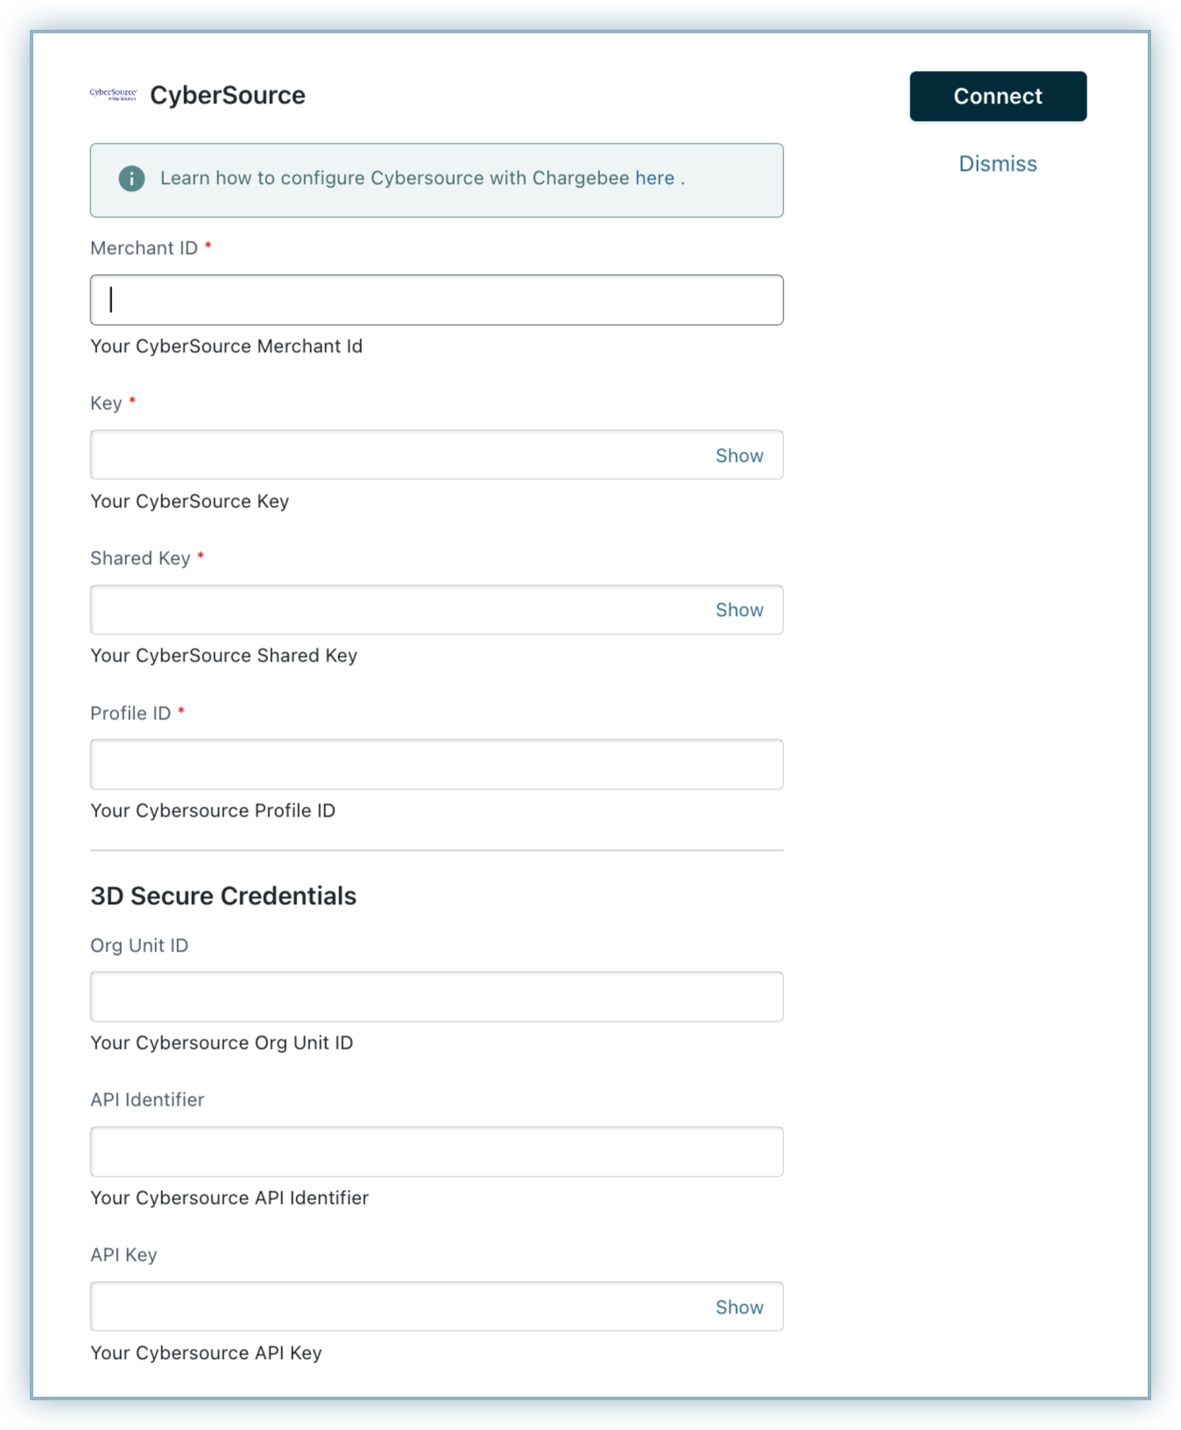Click into the Key input field
The height and width of the screenshot is (1430, 1181).
click(x=394, y=456)
